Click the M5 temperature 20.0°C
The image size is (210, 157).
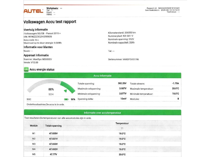pos(122,155)
